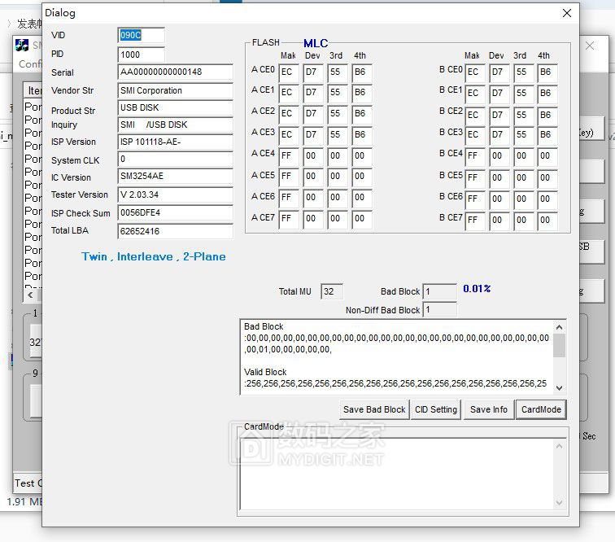
Task: Click the PID field showing 1000
Action: (141, 55)
